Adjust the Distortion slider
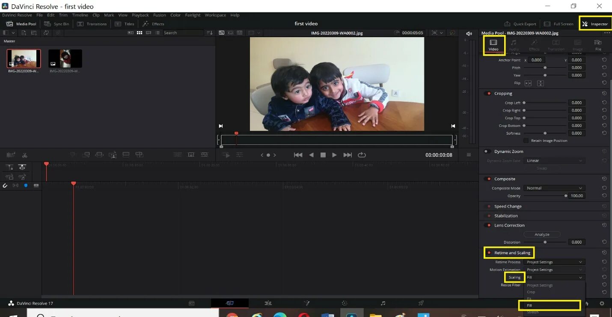 point(545,242)
